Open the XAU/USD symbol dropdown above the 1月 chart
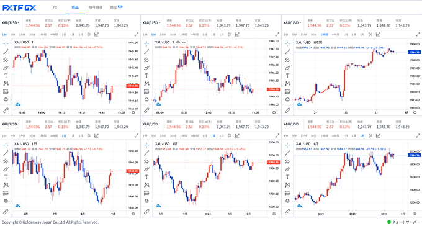Image resolution: width=422 pixels, height=226 pixels. 292,124
